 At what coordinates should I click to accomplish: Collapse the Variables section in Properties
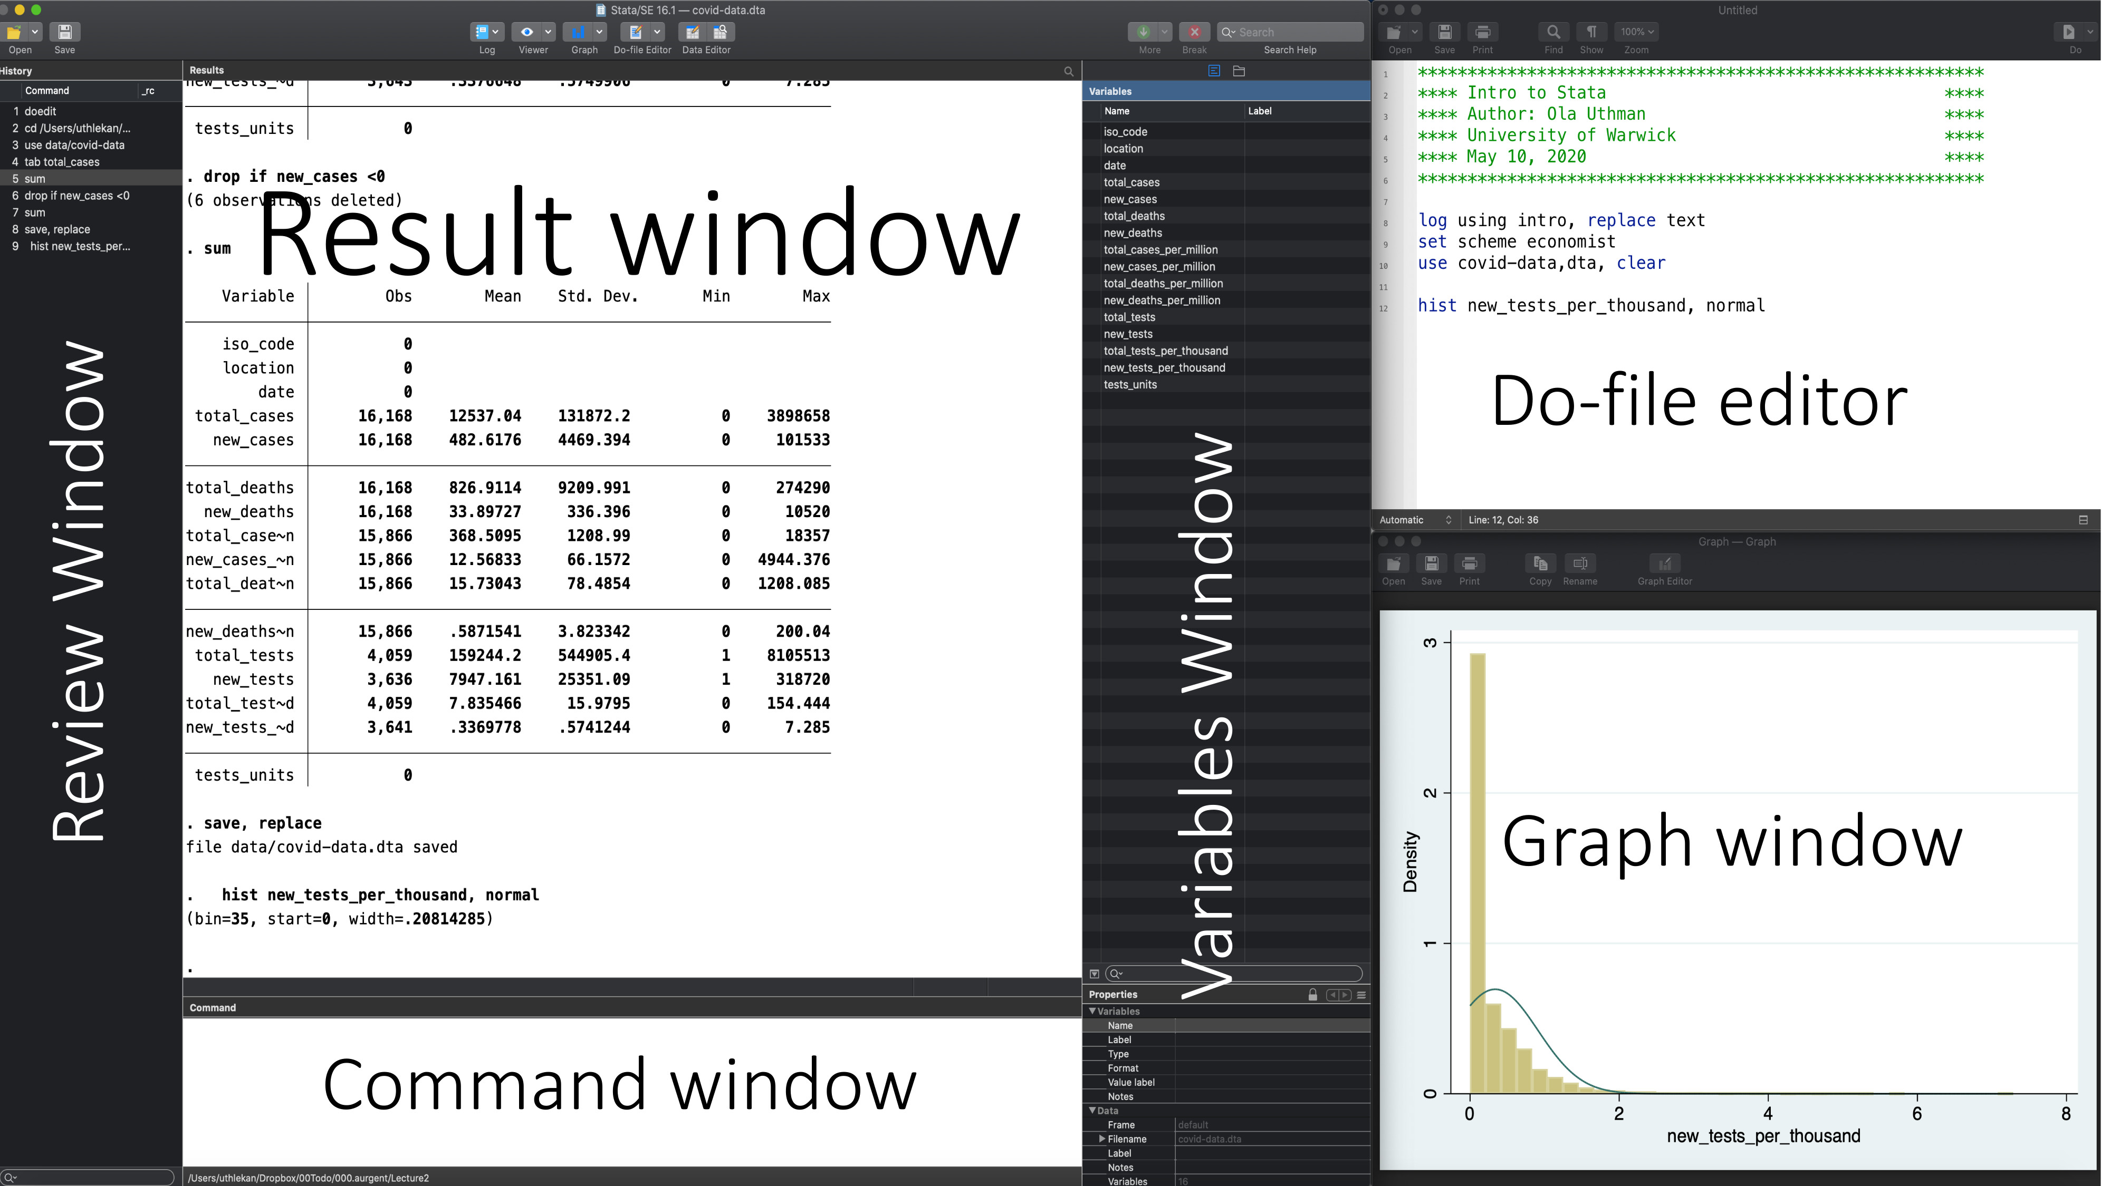pyautogui.click(x=1092, y=1012)
